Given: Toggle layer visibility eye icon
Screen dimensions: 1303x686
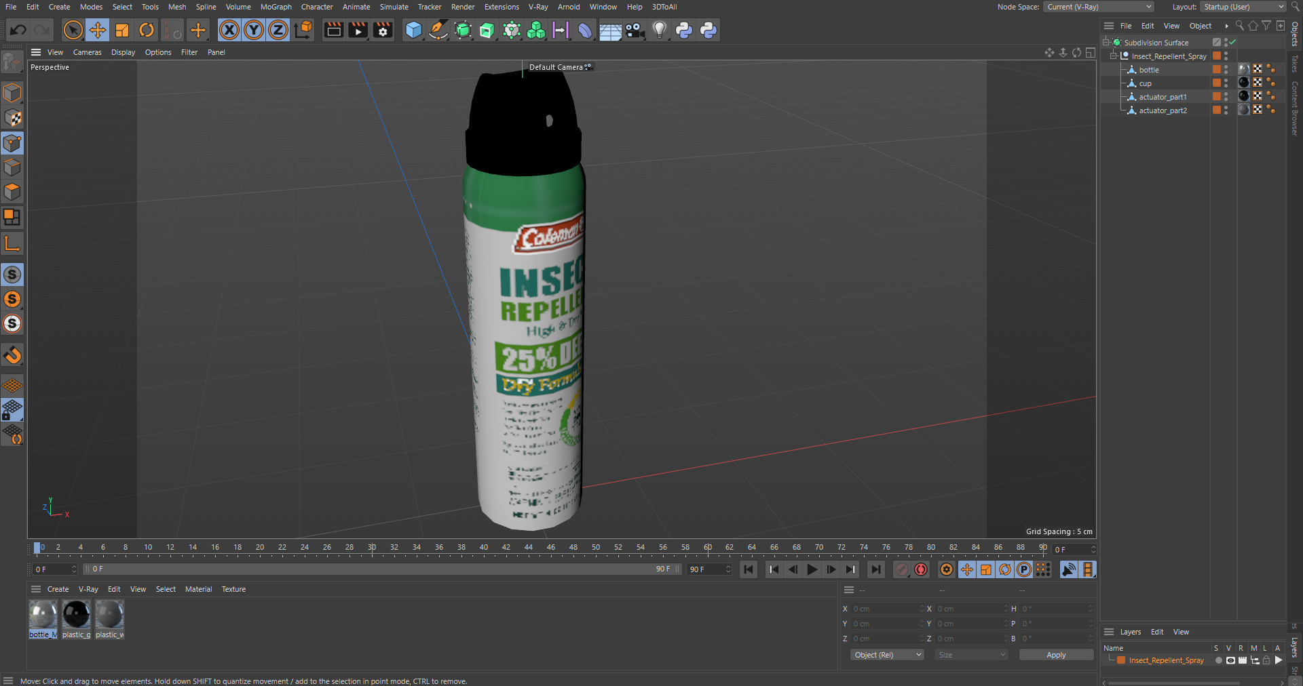Looking at the screenshot, I should (1230, 660).
